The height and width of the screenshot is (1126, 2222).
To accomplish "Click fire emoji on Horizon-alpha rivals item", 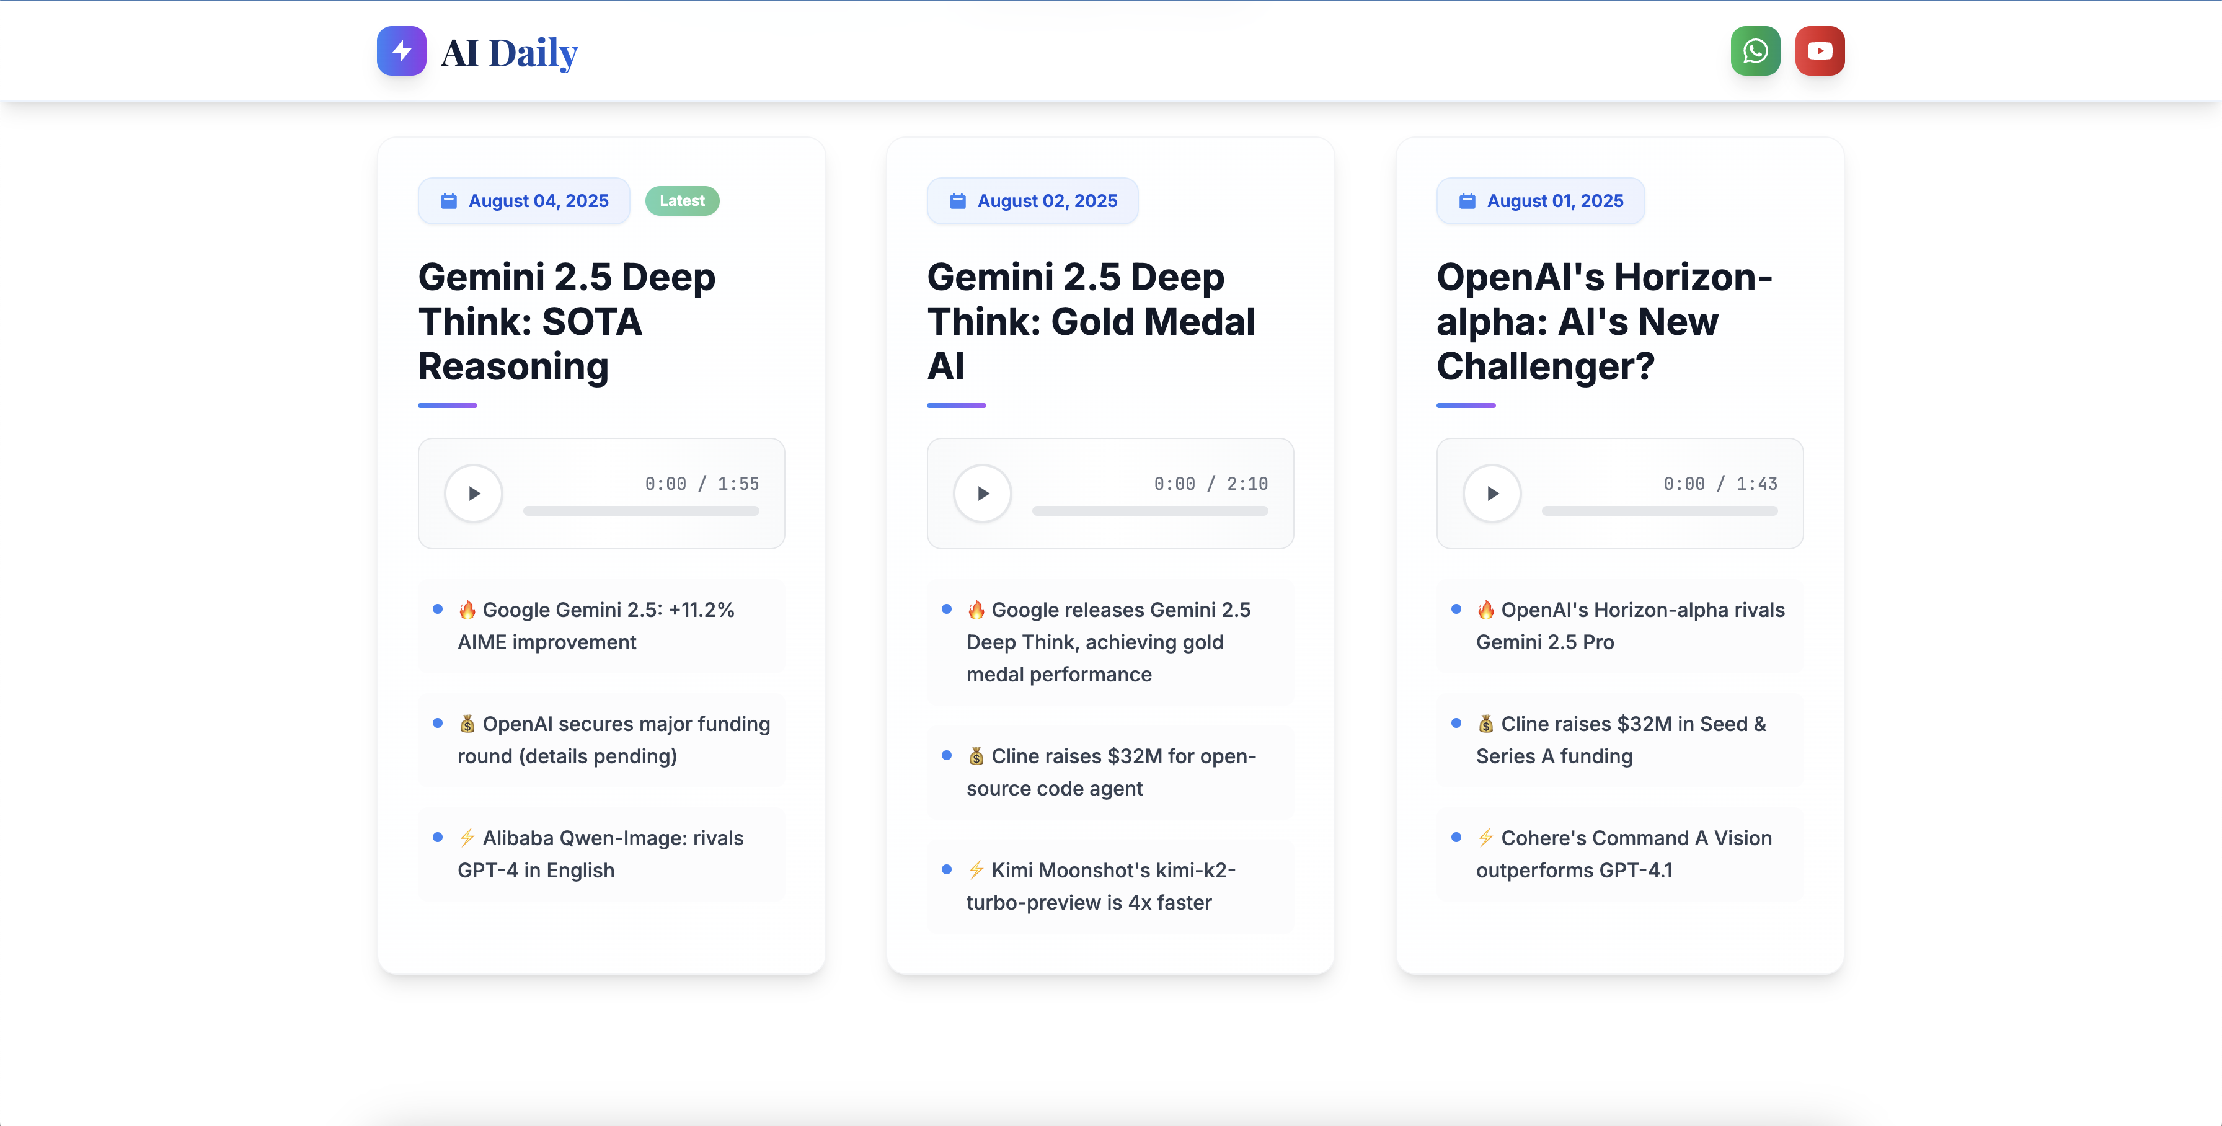I will point(1485,610).
